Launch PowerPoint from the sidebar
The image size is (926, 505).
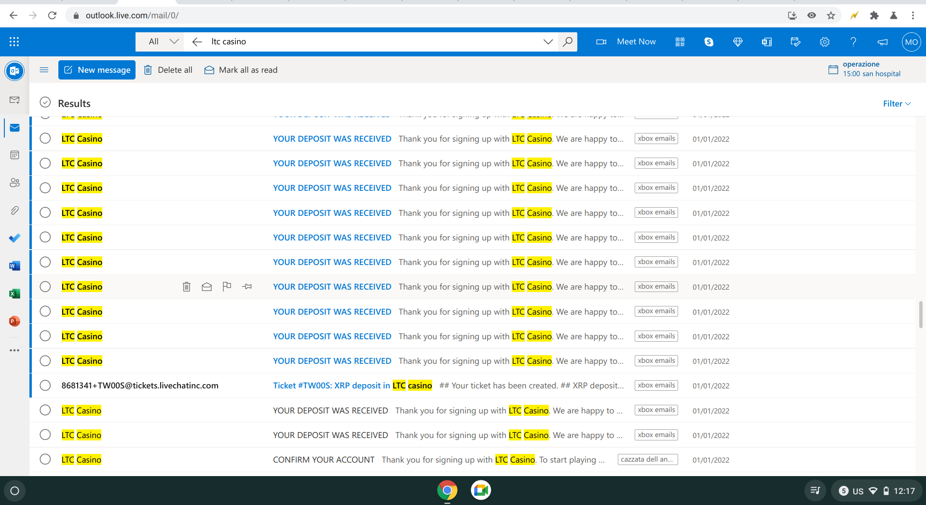[14, 321]
